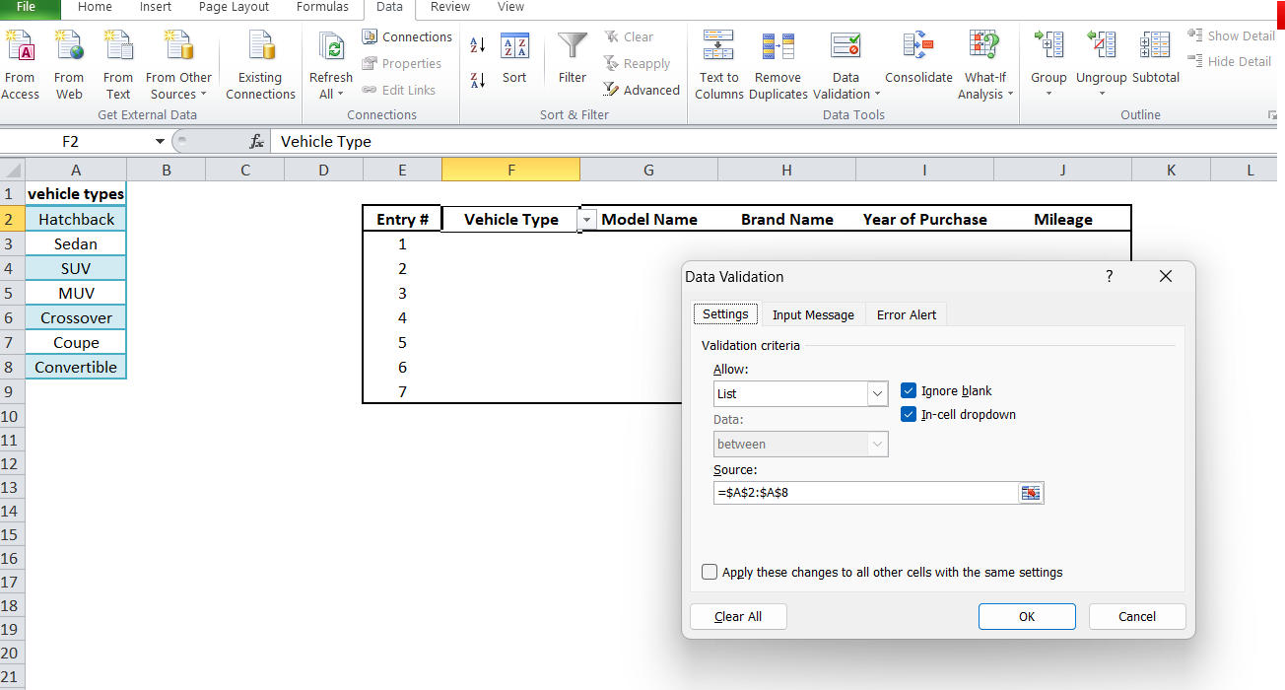Switch to the Page Layout tab
The image size is (1285, 690).
pyautogui.click(x=234, y=7)
